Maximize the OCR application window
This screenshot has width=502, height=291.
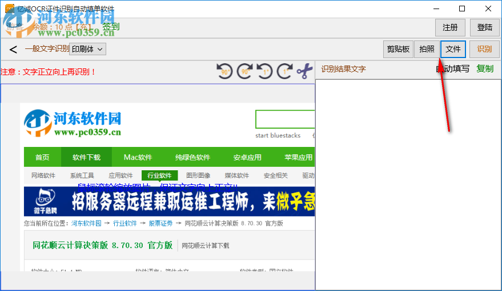coord(462,9)
